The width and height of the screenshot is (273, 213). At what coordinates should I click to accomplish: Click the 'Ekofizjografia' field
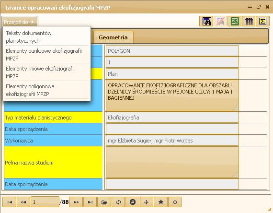pyautogui.click(x=172, y=118)
